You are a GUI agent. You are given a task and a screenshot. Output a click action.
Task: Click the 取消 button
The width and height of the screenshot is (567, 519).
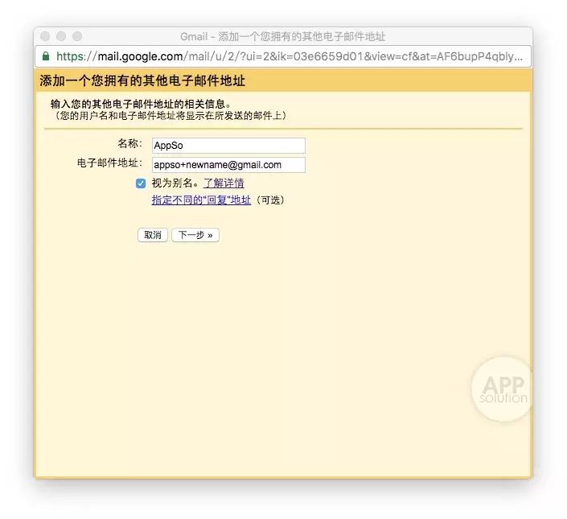pyautogui.click(x=153, y=235)
